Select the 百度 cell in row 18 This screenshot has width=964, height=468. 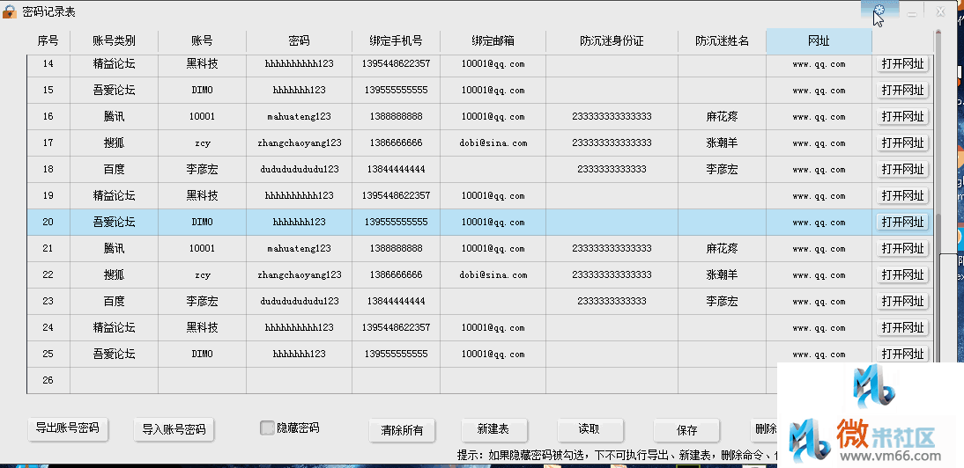coord(115,169)
